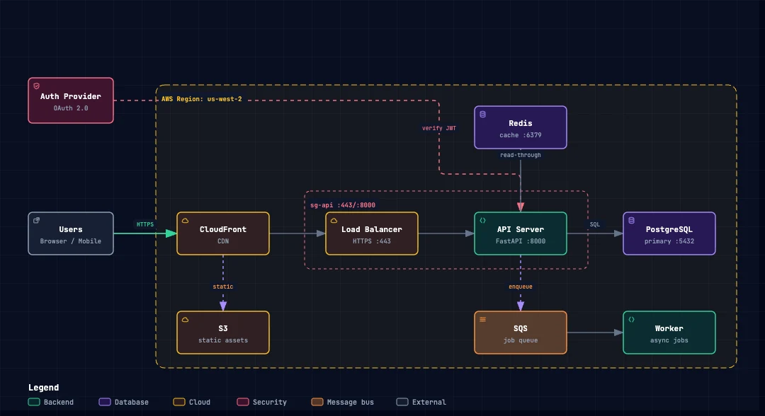The width and height of the screenshot is (765, 416).
Task: Click the Cloud legend color swatch
Action: coord(179,402)
